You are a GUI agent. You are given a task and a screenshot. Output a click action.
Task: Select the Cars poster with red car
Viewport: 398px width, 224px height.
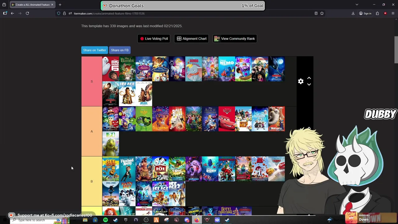tap(227, 119)
